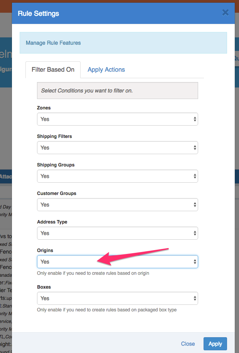Click the Customer Groups dropdown arrow icon
239x353 pixels.
pos(195,205)
